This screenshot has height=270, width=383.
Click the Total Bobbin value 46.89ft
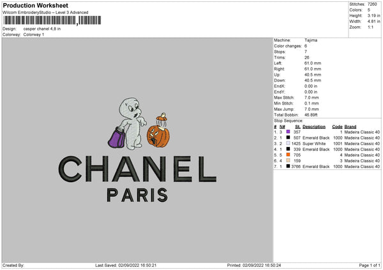(x=311, y=115)
